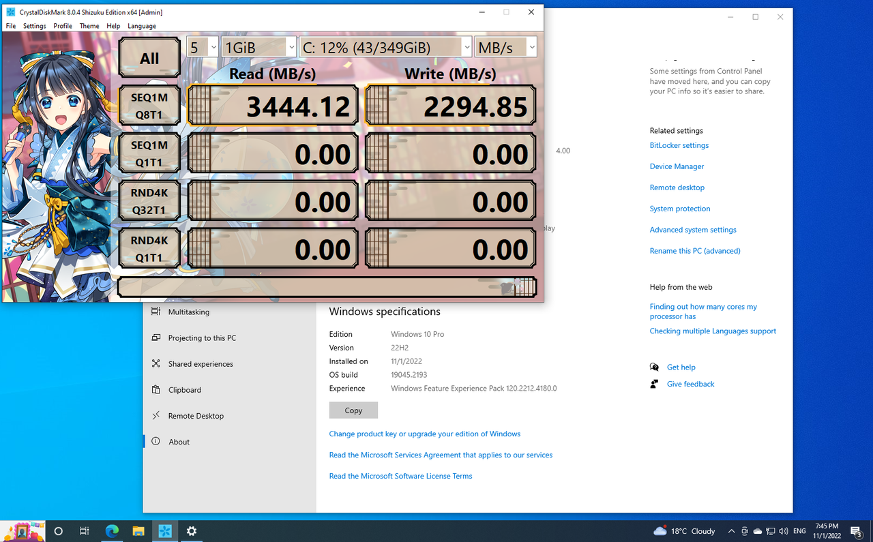Open Remote Desktop via its sidebar icon
Viewport: 873px width, 542px height.
pos(156,415)
